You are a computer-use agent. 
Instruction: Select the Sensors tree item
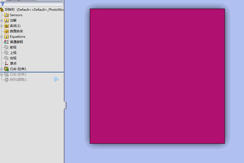(x=16, y=15)
